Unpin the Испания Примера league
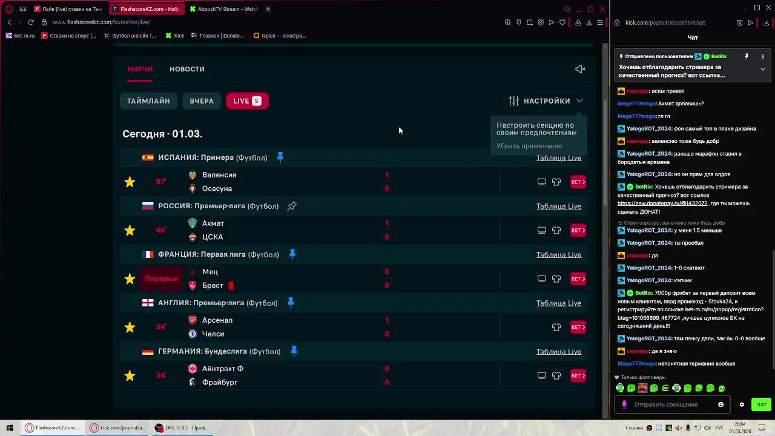The width and height of the screenshot is (775, 436). pyautogui.click(x=280, y=157)
